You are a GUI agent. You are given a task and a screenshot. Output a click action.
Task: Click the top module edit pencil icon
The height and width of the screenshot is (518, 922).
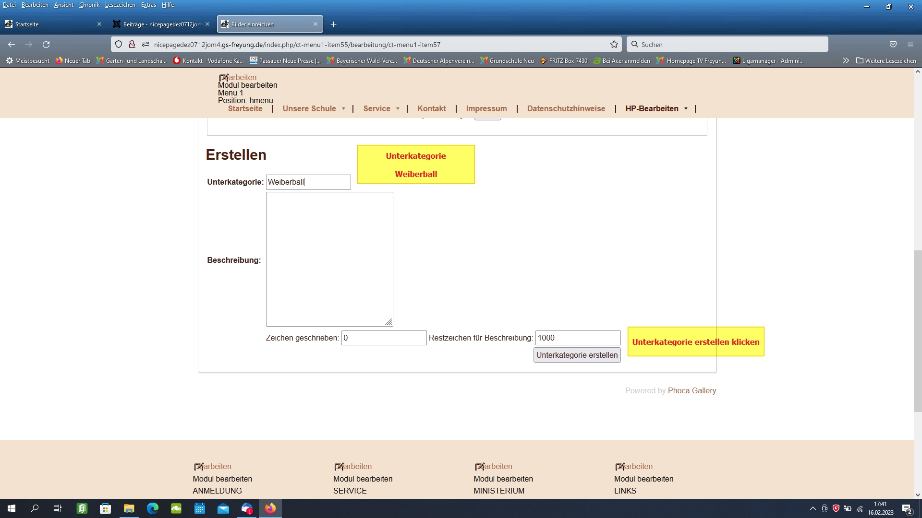click(x=224, y=78)
